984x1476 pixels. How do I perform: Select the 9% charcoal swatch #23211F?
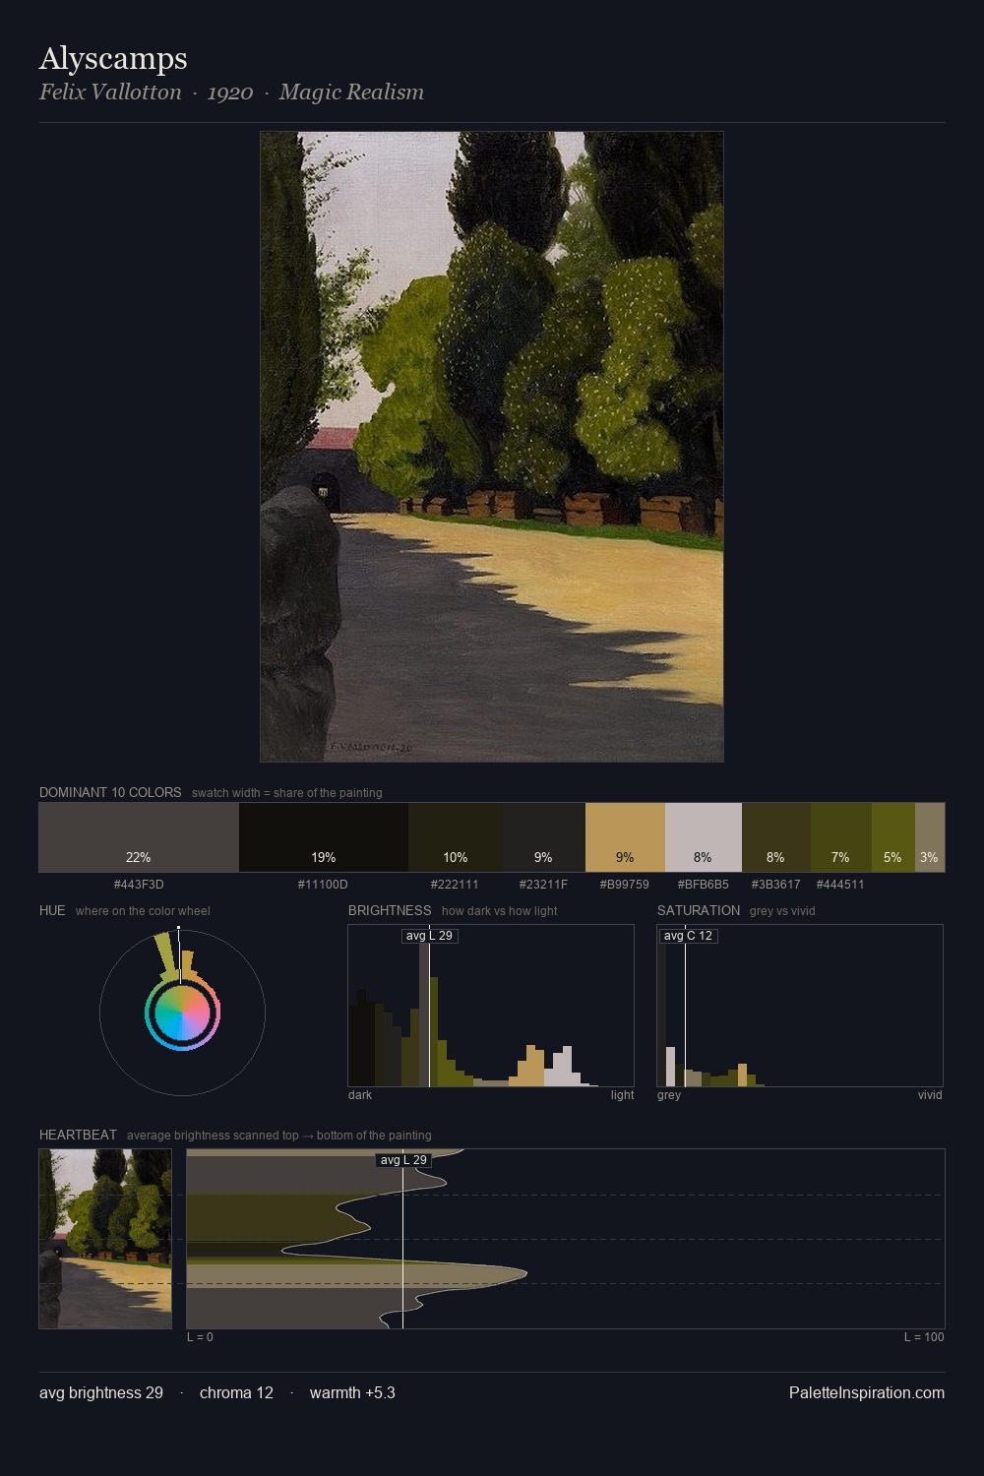(x=544, y=837)
